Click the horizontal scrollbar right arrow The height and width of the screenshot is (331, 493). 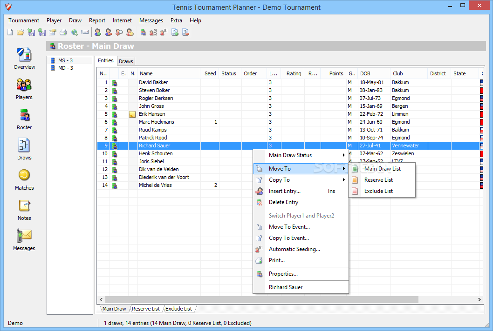pos(479,300)
